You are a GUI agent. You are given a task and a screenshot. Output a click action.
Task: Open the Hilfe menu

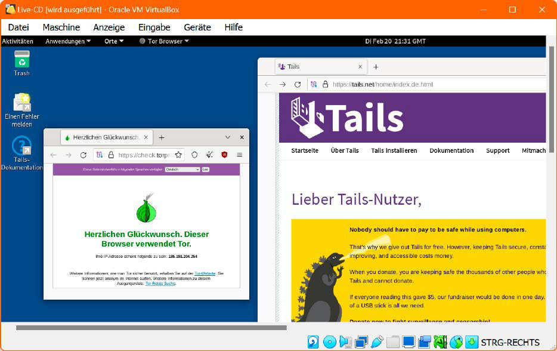coord(233,27)
